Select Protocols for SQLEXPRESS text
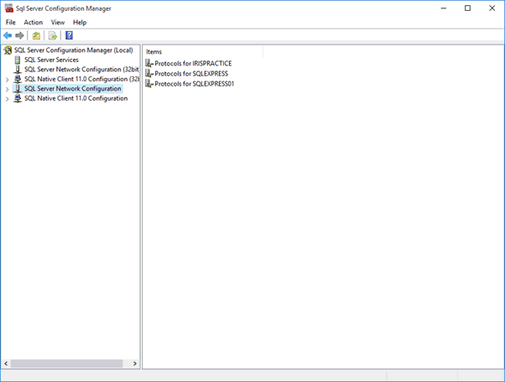This screenshot has height=382, width=505. tap(191, 74)
